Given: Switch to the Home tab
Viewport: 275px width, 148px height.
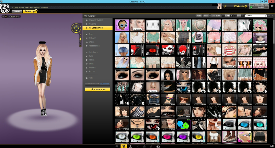Looking at the screenshot, I should 17,11.
